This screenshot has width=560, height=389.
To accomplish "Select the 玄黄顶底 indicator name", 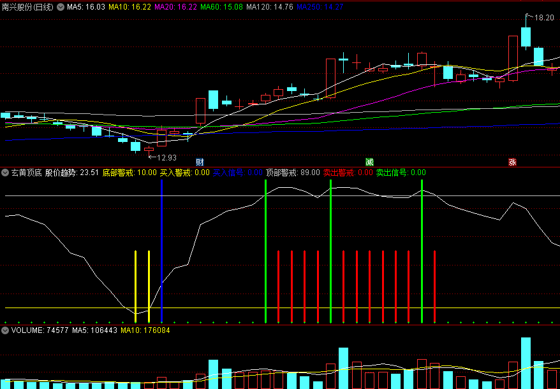I will [26, 173].
